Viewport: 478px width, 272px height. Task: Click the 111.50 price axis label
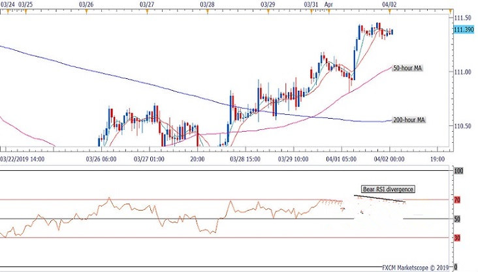pyautogui.click(x=463, y=18)
